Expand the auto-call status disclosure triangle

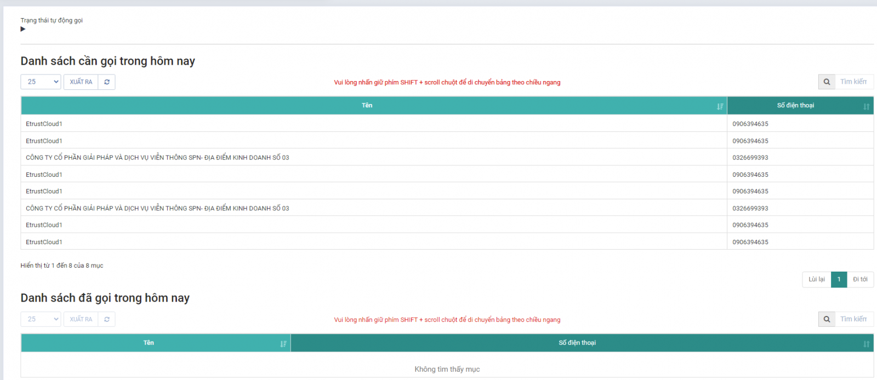pyautogui.click(x=23, y=29)
